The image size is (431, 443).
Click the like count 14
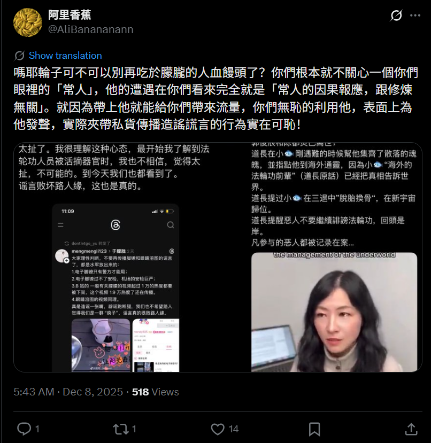234,429
